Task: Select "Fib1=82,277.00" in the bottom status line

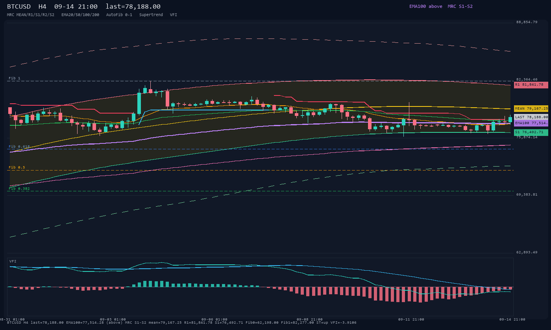Action: (298, 323)
